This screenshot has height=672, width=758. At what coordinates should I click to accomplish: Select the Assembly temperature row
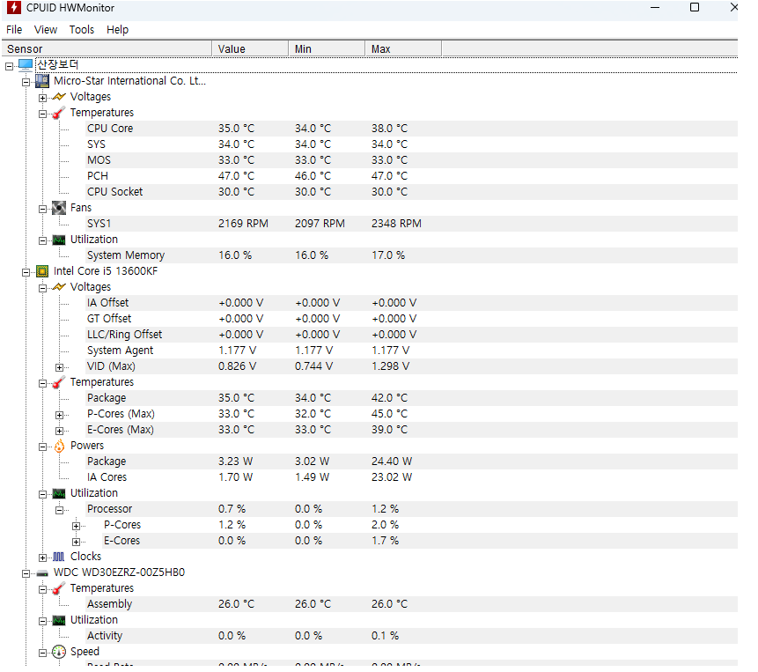click(x=411, y=604)
